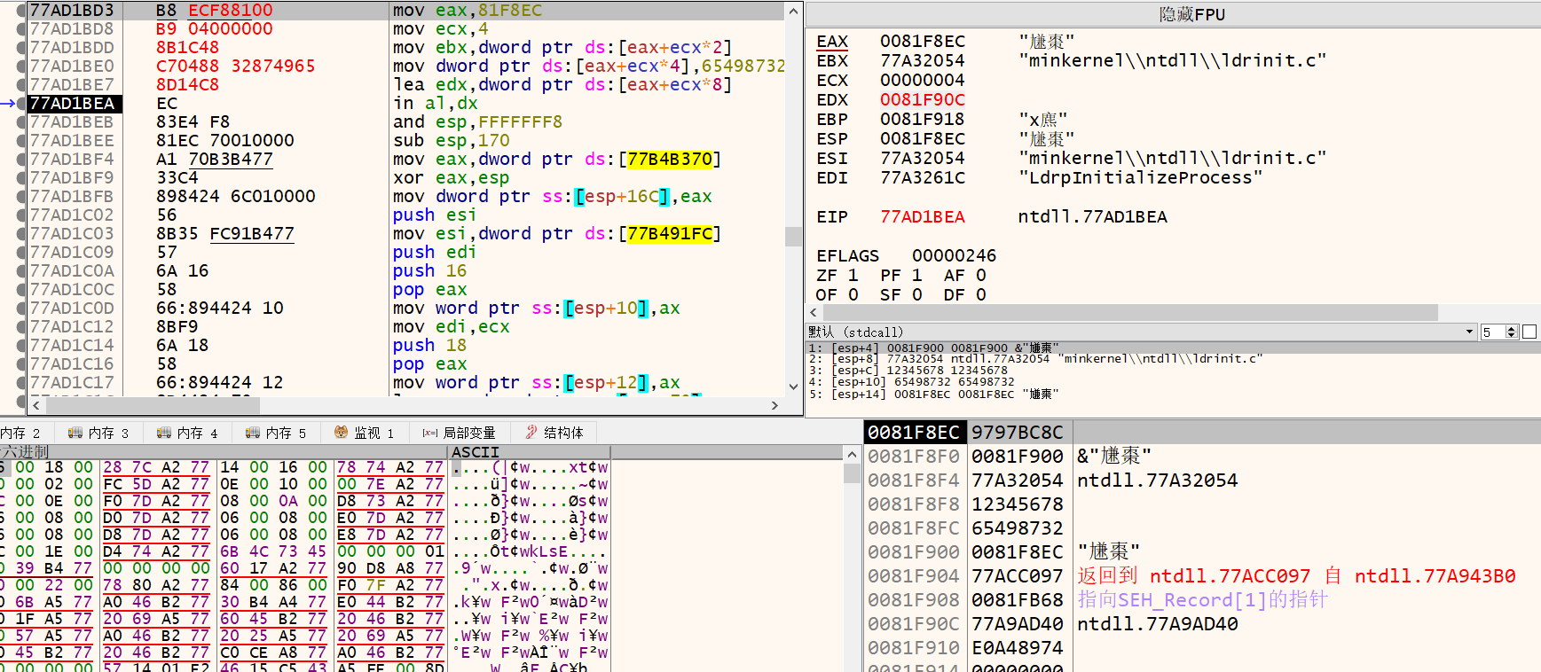The width and height of the screenshot is (1541, 672).
Task: Tick the lock checkbox beside the argument count
Action: pos(1529,332)
